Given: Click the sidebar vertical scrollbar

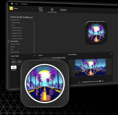Looking at the screenshot, I should pyautogui.click(x=34, y=37).
